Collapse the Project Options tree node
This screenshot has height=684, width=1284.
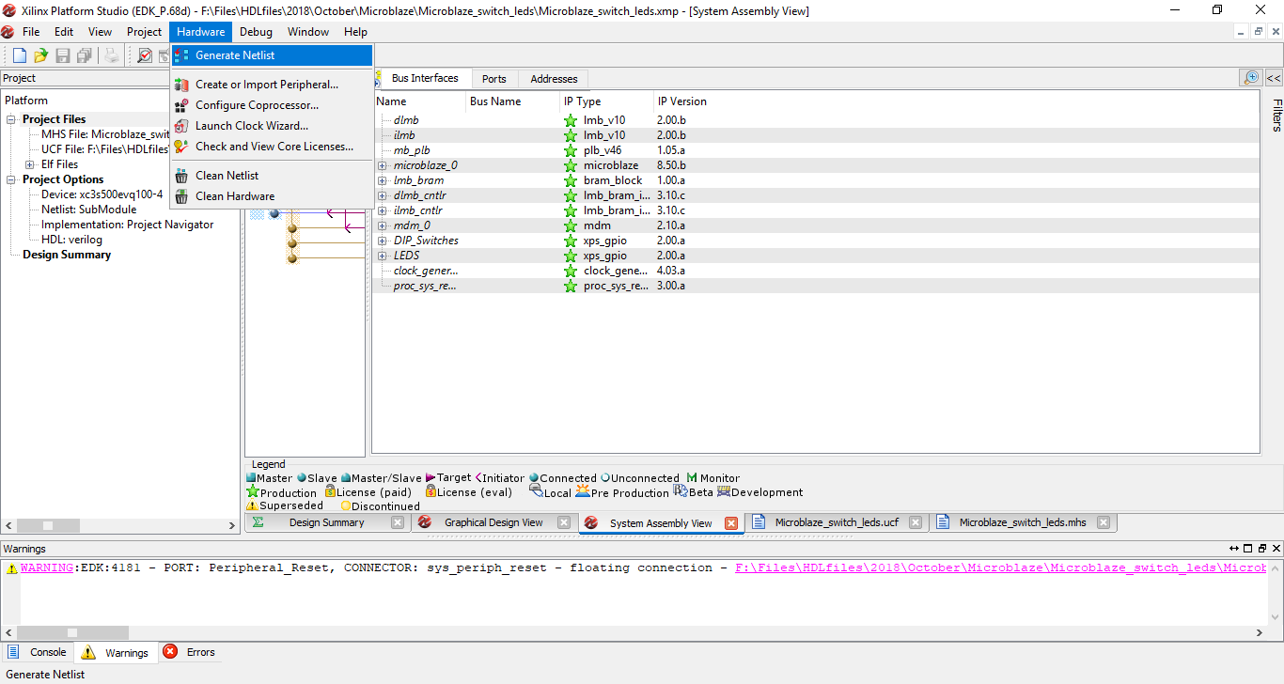12,179
